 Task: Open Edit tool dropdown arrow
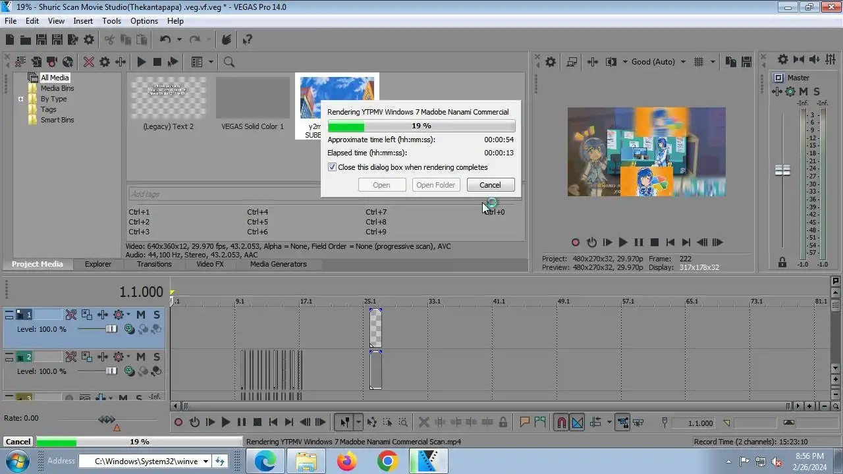pos(358,423)
